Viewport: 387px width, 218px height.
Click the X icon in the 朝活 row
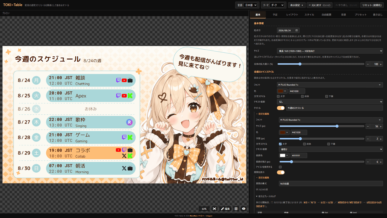pyautogui.click(x=124, y=168)
